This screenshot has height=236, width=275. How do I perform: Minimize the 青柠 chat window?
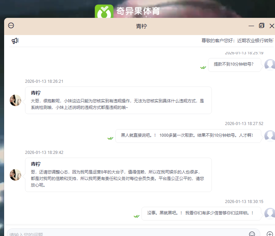pos(251,25)
